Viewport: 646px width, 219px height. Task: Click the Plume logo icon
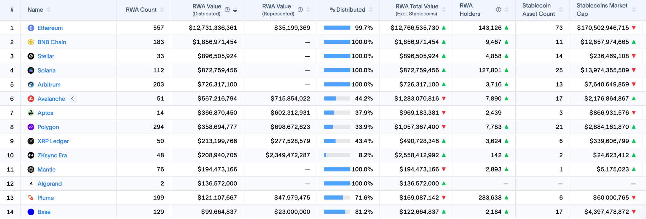[31, 198]
